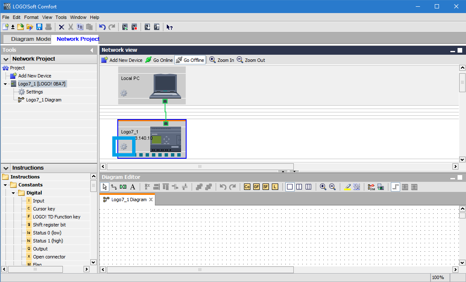
Task: Click Zoom Out magnifier in Diagram Editor toolbar
Action: (x=332, y=187)
